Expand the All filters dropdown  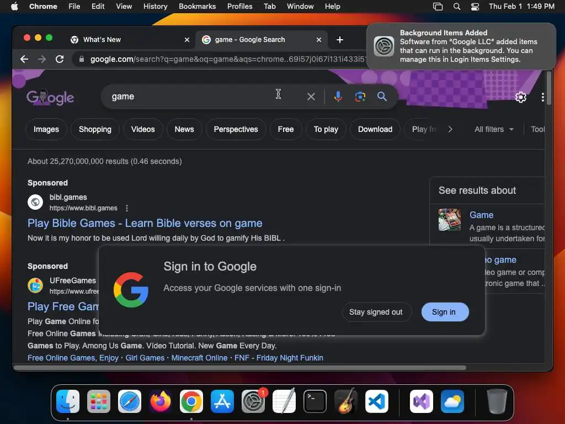[x=494, y=129]
